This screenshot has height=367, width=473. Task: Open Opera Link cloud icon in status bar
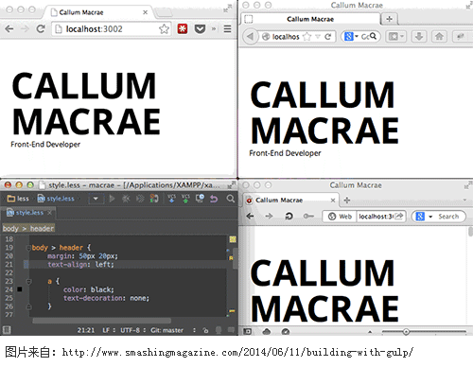267,331
